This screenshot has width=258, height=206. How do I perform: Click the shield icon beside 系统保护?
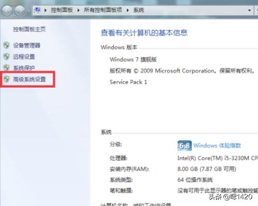tap(7, 67)
